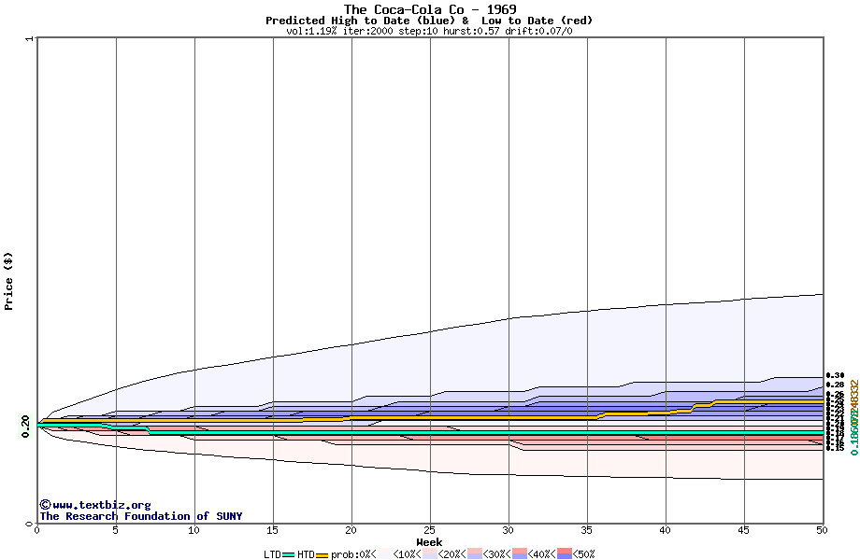The height and width of the screenshot is (560, 860).
Task: Click the Week x-axis label
Action: [429, 542]
